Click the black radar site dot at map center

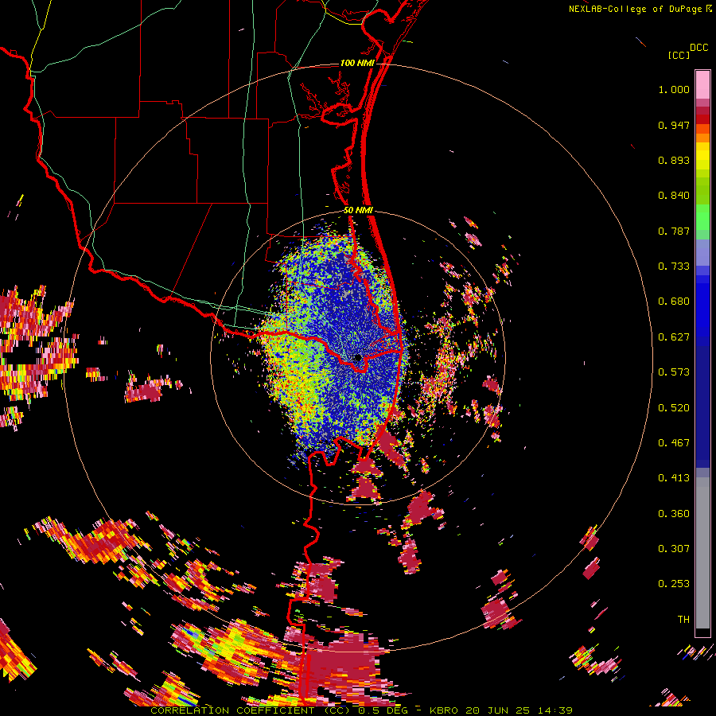click(x=358, y=358)
